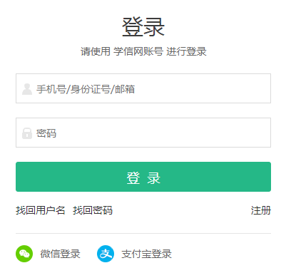
Task: Click the 学信网账号 words in the subtitle
Action: (x=138, y=51)
